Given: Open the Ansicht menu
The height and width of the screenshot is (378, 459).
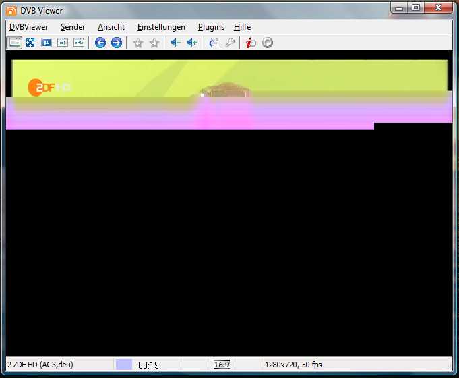Looking at the screenshot, I should coord(111,27).
